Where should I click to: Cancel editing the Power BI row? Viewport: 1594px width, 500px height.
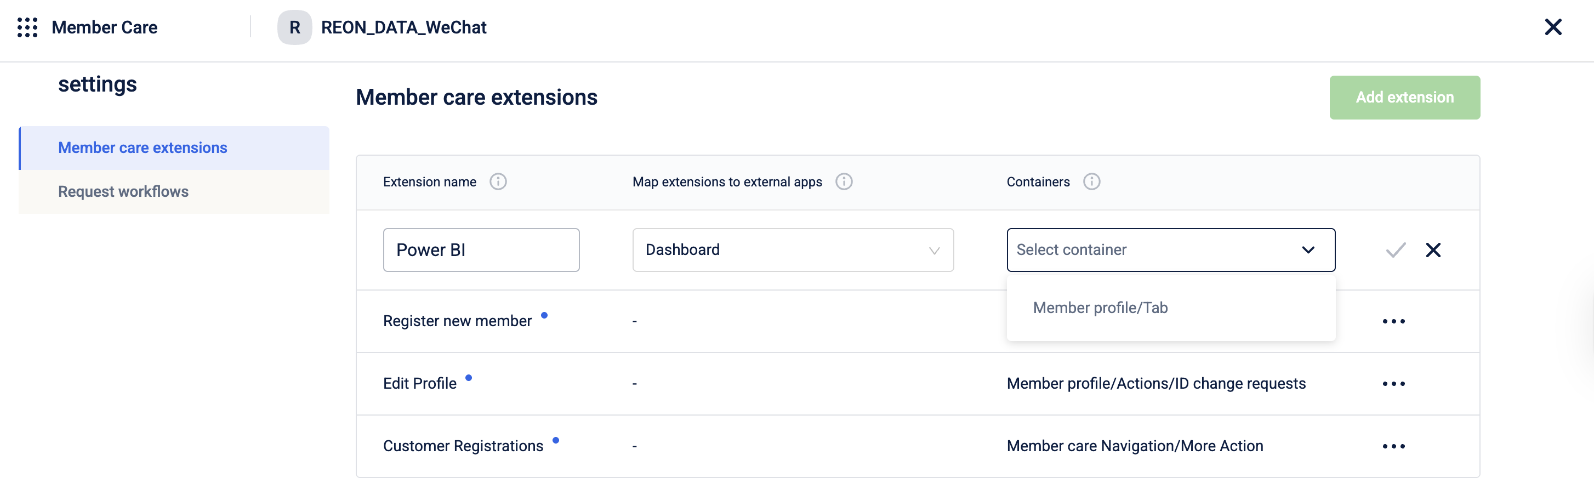point(1433,250)
